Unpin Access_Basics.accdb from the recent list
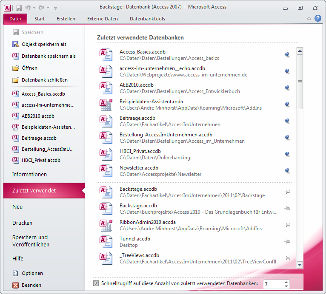 [x=287, y=54]
